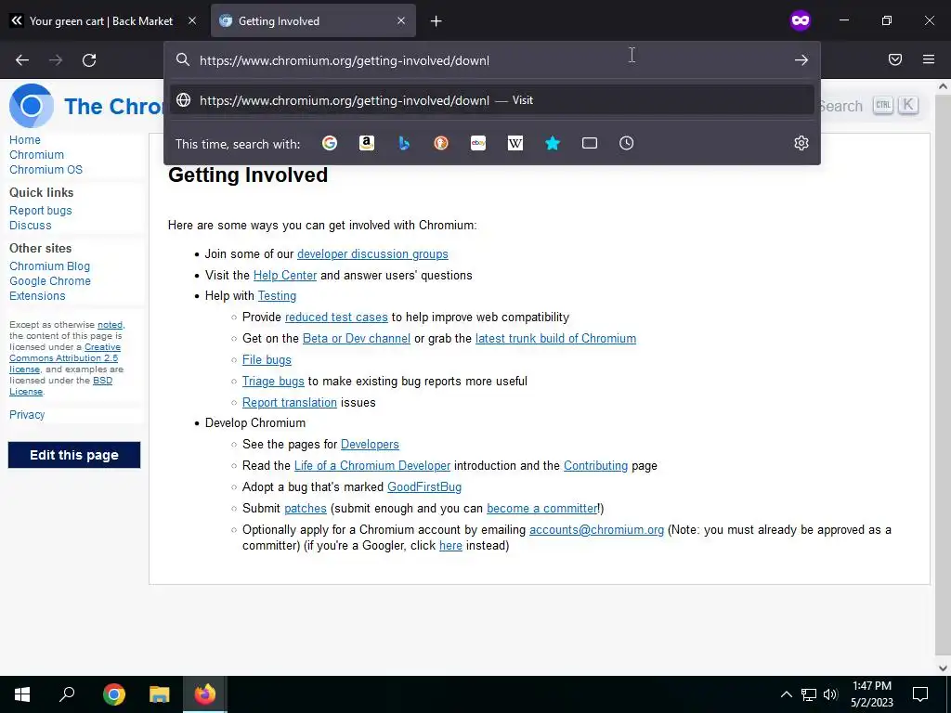Open the Firefox application menu
This screenshot has width=951, height=713.
coord(929,59)
